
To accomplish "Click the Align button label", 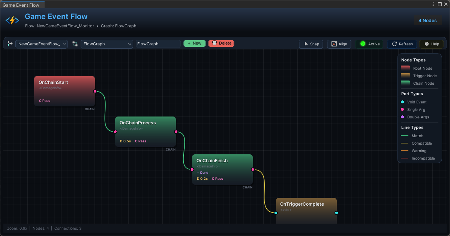I will coord(343,44).
